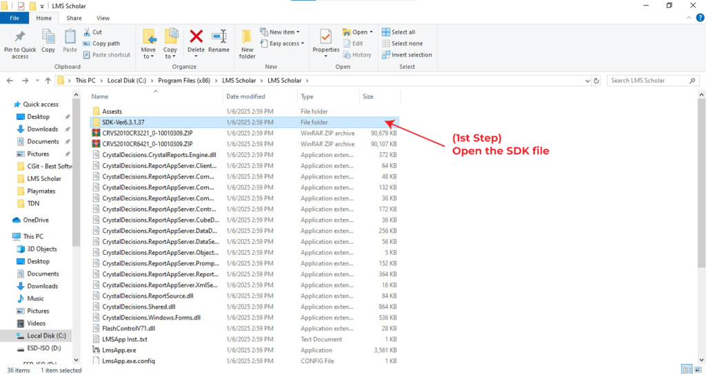Click Edit in the Open group

click(353, 43)
